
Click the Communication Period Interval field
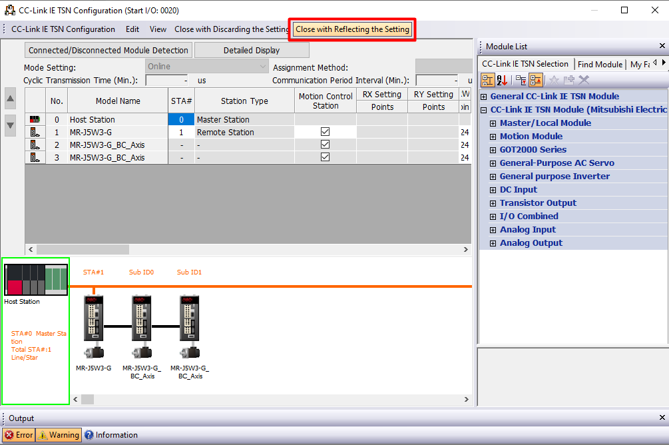pyautogui.click(x=437, y=81)
